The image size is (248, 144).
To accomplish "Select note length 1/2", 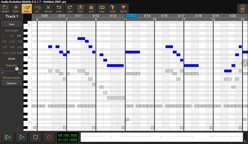I will click(x=11, y=36).
